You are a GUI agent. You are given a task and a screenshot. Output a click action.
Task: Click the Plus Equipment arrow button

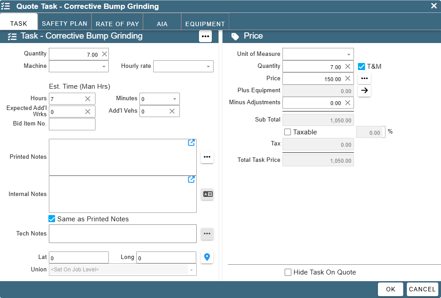point(364,90)
